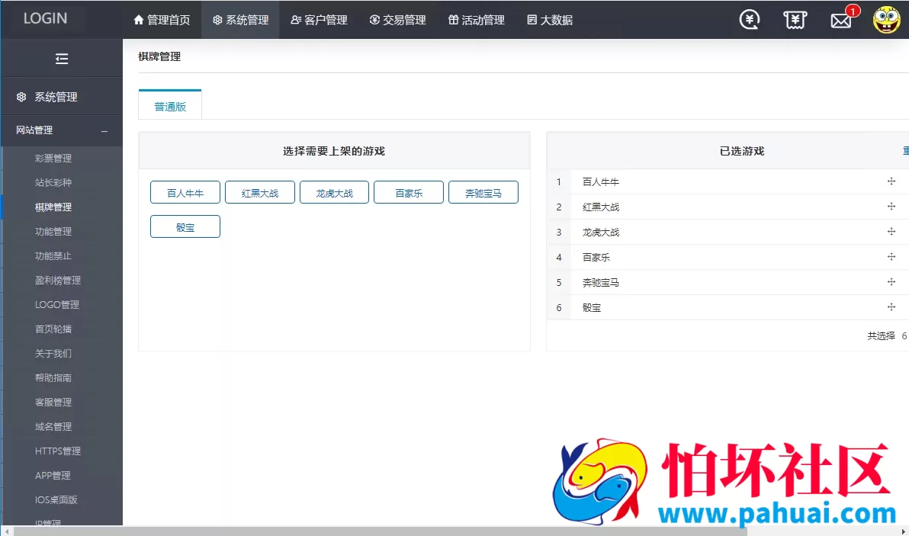Open 棋牌管理 in the sidebar
The image size is (909, 536).
[53, 207]
